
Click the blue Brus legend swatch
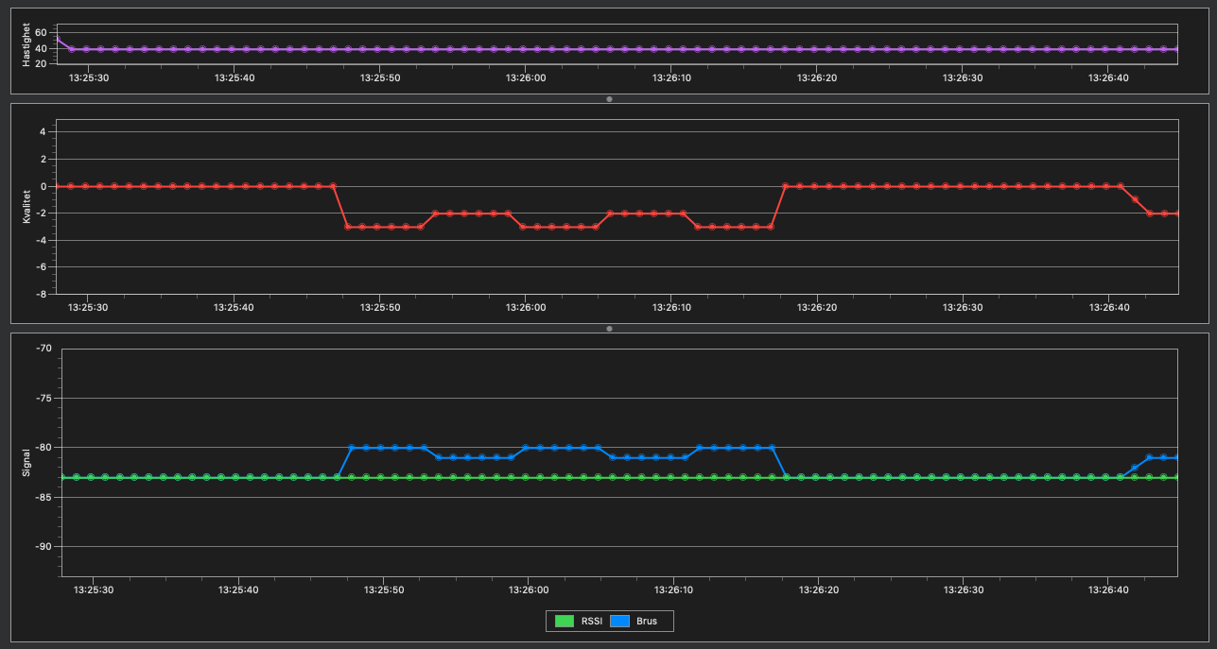pos(619,621)
